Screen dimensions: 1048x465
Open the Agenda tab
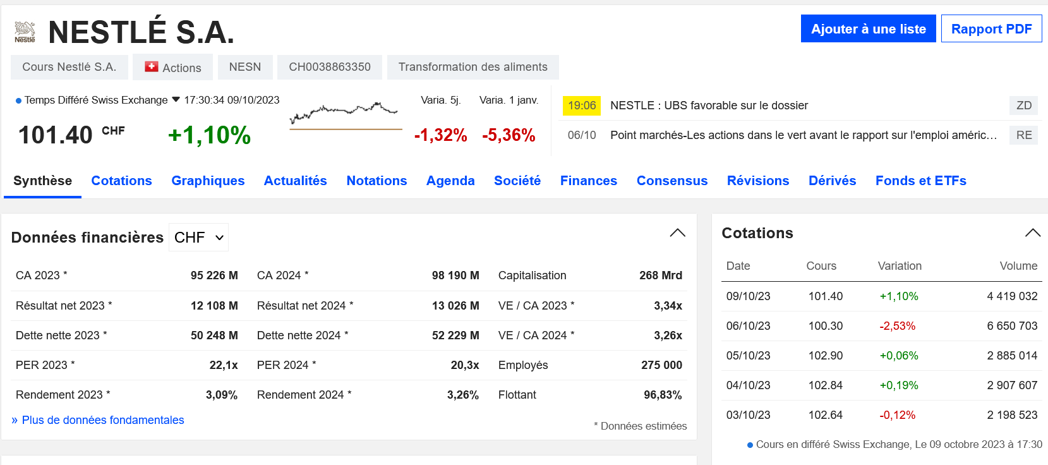point(450,181)
